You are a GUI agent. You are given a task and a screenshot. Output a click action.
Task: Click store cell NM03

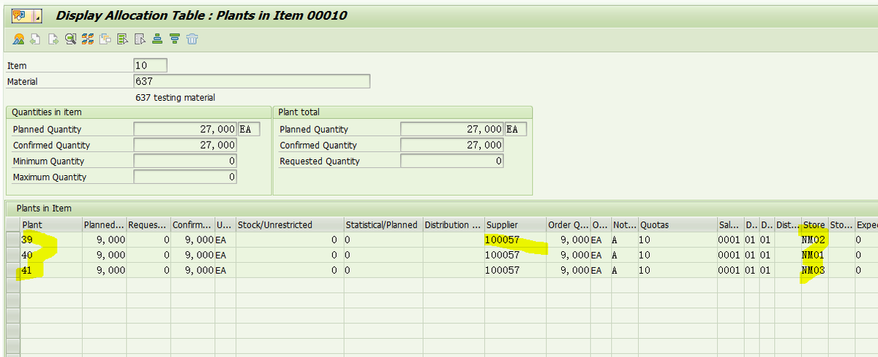pos(814,270)
